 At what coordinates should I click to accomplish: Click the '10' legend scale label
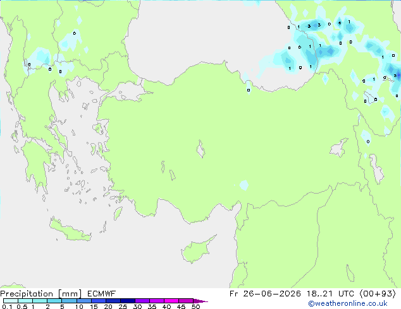coord(79,306)
